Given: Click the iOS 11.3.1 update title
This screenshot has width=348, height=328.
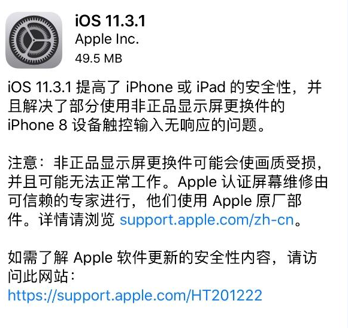Looking at the screenshot, I should [110, 21].
